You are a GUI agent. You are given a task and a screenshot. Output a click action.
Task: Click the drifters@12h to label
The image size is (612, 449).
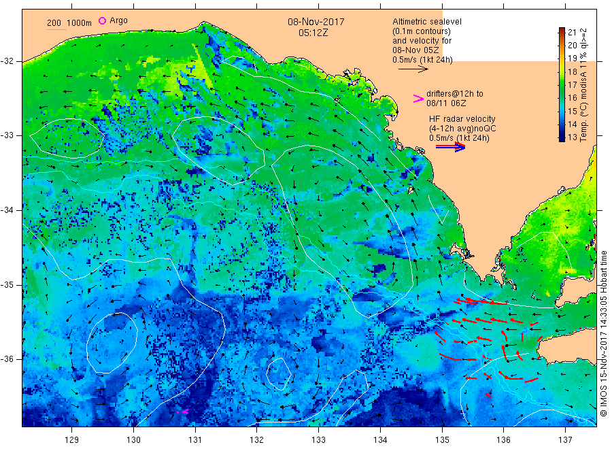(x=455, y=94)
